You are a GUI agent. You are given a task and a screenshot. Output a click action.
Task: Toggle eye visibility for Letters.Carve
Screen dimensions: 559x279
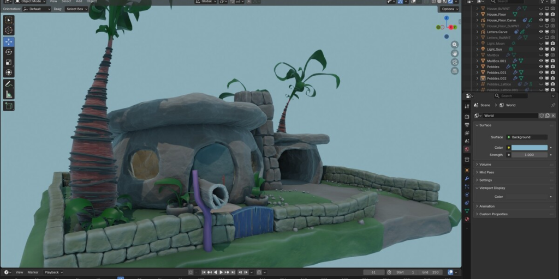pyautogui.click(x=541, y=32)
